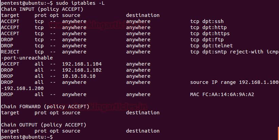279x140 pixels.
Task: Click the '-192.168.1.200' wrapped line
Action: [22, 88]
